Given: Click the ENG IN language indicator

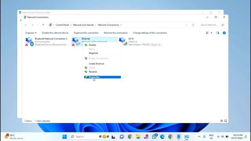Looking at the screenshot, I should point(211,137).
